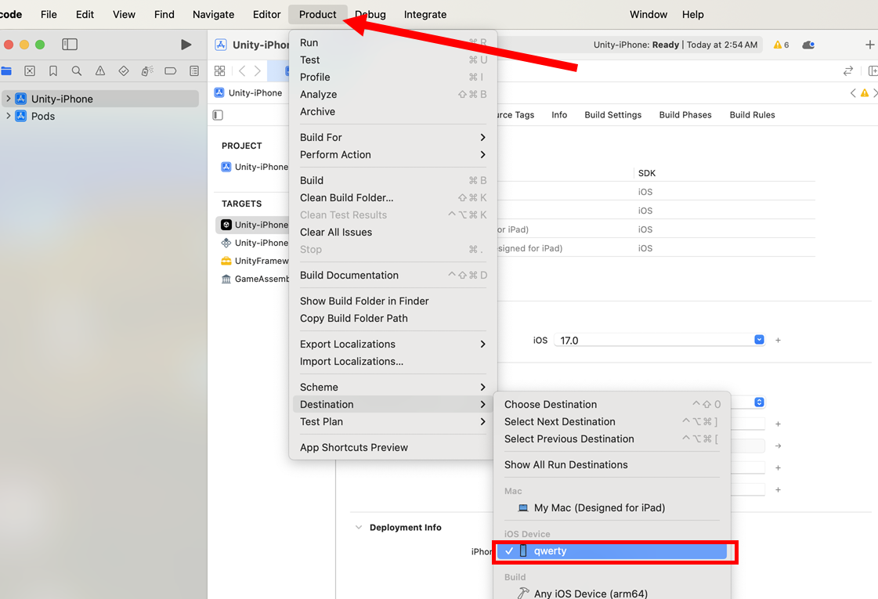This screenshot has width=878, height=599.
Task: Go back with the left chevron
Action: click(x=242, y=71)
